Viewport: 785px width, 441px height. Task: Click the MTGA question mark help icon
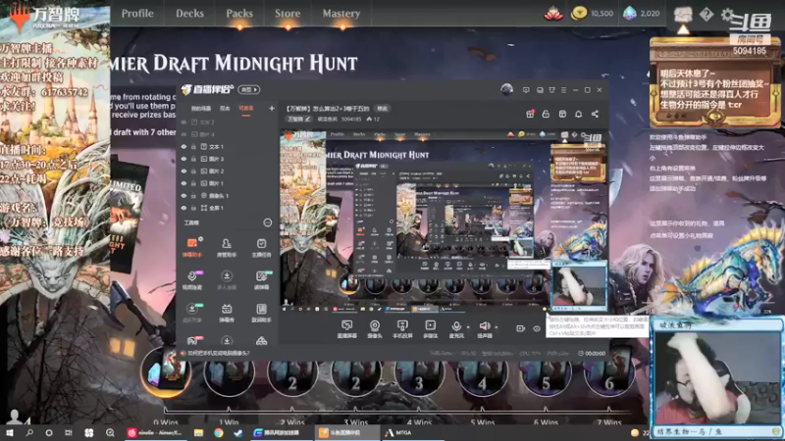pyautogui.click(x=706, y=15)
